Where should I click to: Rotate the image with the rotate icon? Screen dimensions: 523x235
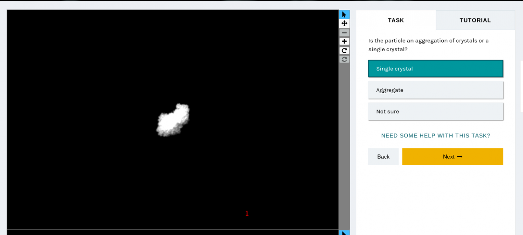(x=344, y=51)
